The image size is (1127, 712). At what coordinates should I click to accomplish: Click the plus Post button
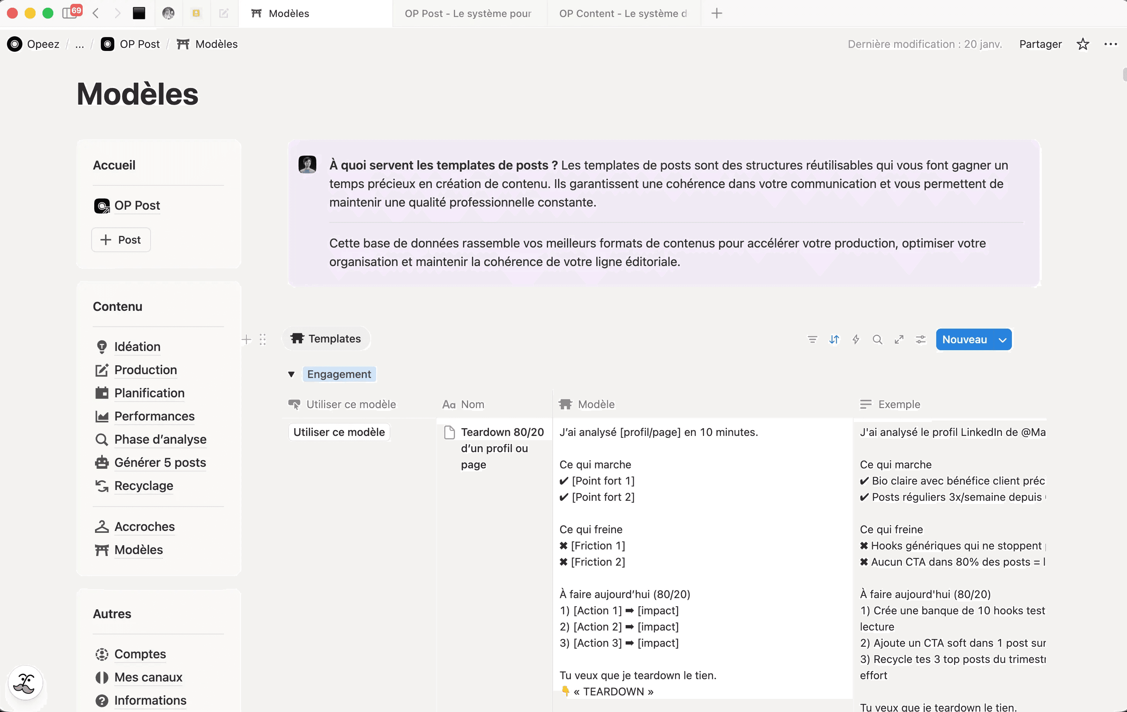click(x=121, y=239)
